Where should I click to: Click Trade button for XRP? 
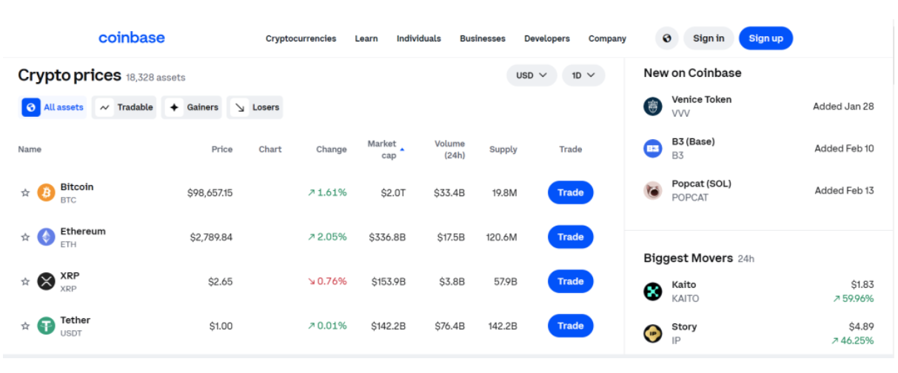[570, 281]
